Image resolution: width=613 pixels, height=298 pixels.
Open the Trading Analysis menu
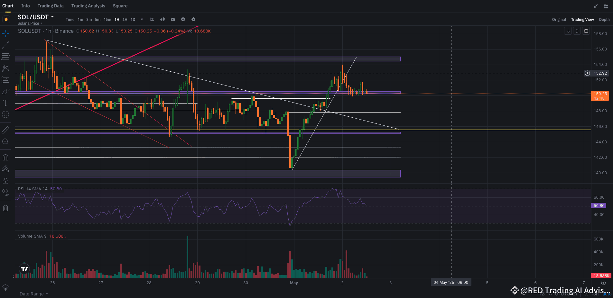88,6
